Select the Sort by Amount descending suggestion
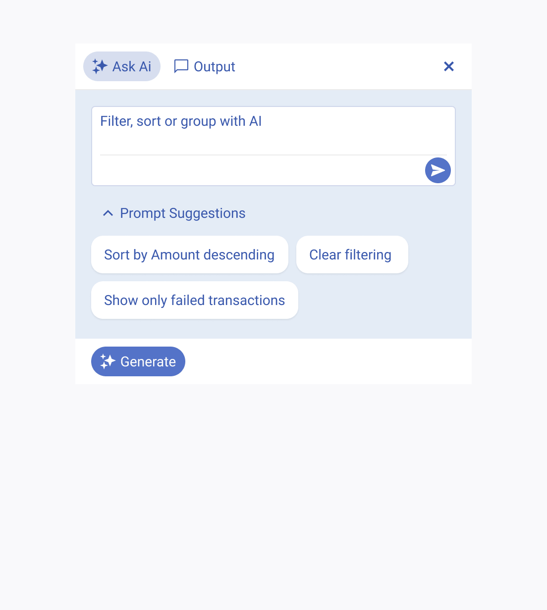Screen dimensions: 547x610 pyautogui.click(x=189, y=254)
